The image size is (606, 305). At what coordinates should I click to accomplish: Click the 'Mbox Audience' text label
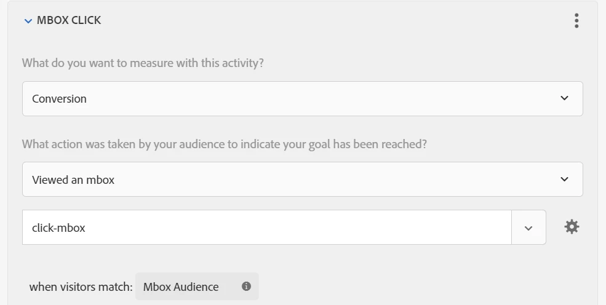click(181, 287)
